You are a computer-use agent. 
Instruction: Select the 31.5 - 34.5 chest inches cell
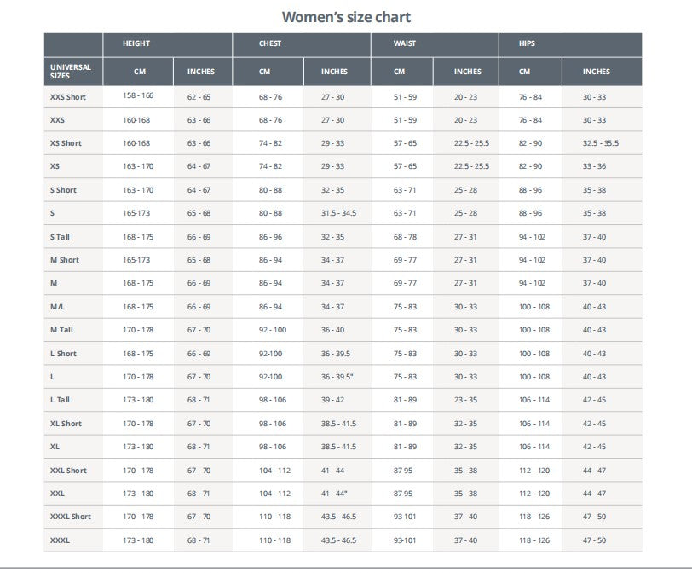tap(338, 213)
